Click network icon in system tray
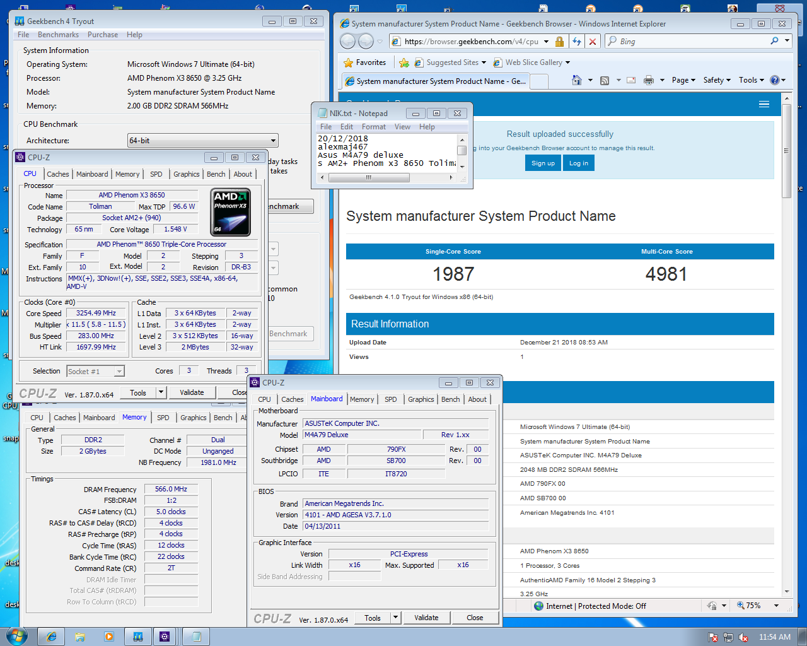807x646 pixels. 728,637
